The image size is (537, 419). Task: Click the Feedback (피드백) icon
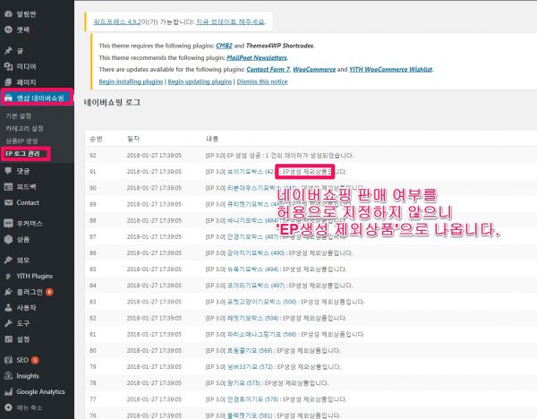tap(8, 187)
